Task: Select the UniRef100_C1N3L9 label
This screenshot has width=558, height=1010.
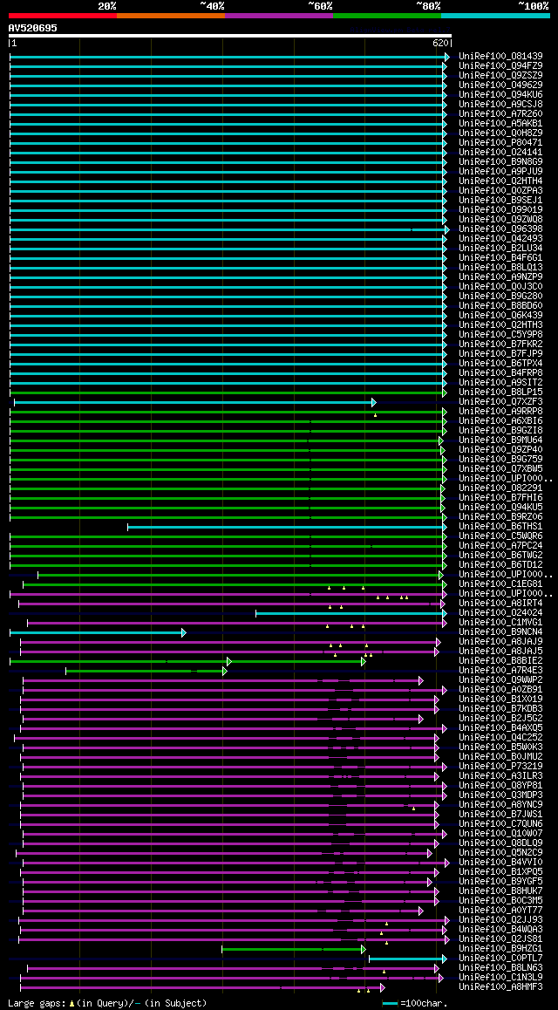Action: click(x=500, y=978)
